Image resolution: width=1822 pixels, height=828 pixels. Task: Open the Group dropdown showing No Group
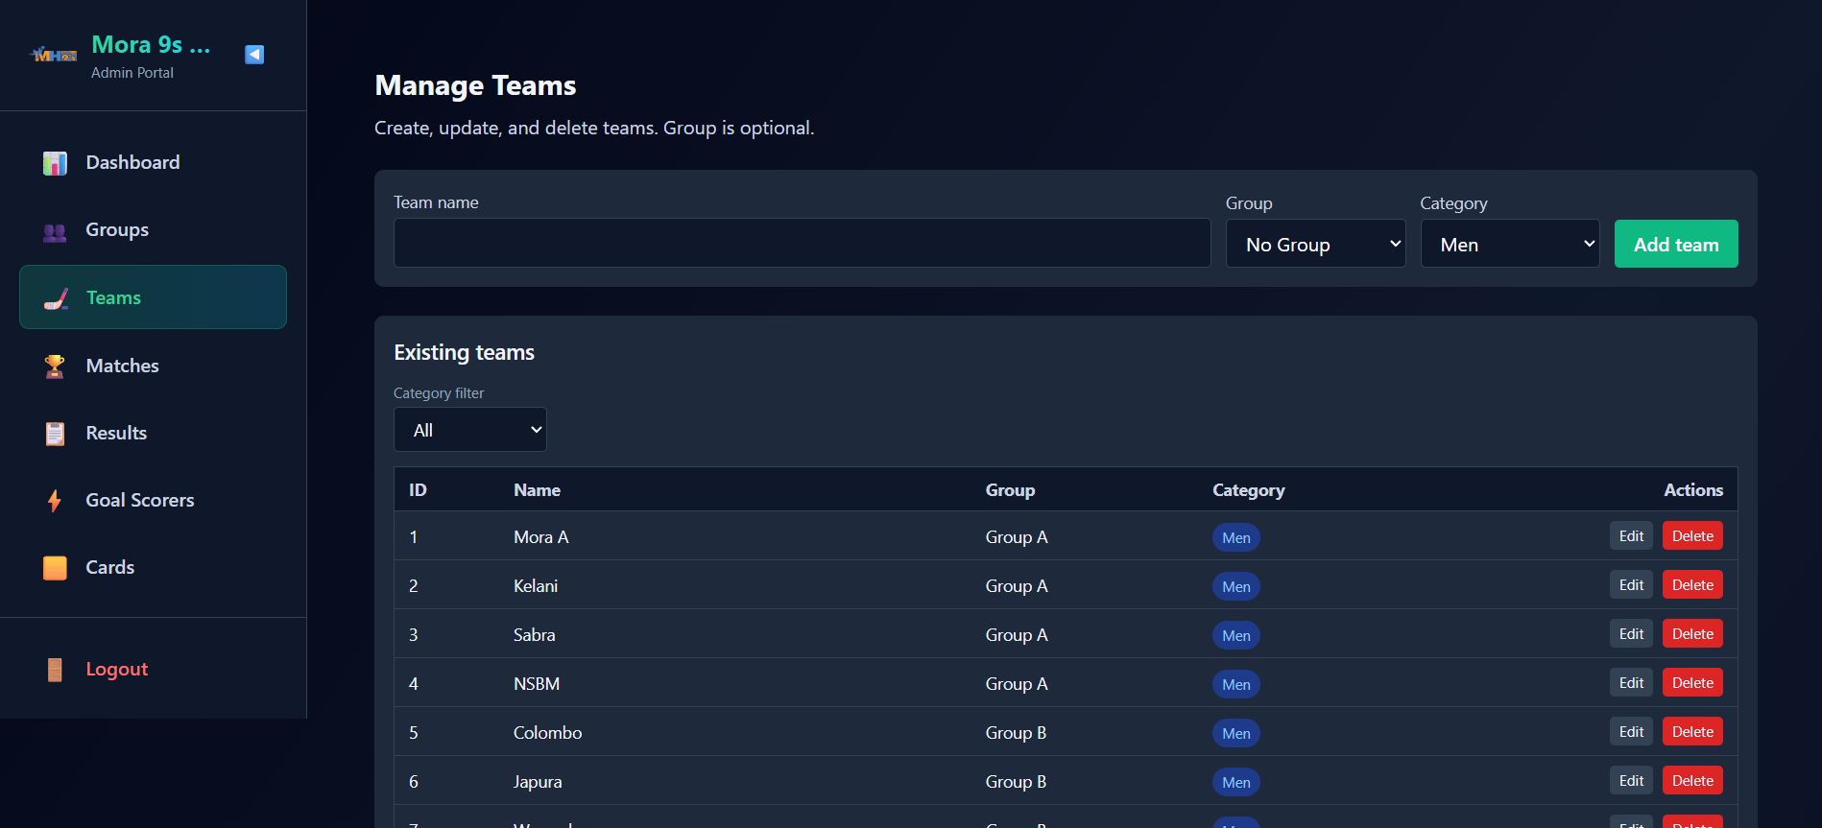1315,244
